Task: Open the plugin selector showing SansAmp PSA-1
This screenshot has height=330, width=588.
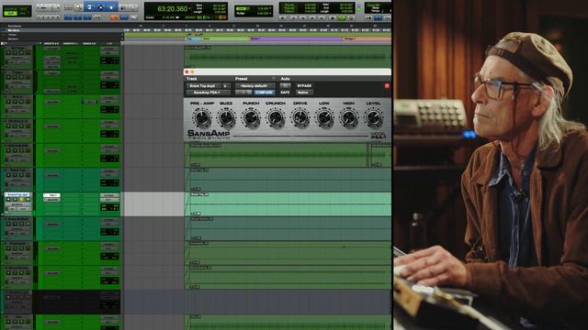Action: [x=209, y=92]
